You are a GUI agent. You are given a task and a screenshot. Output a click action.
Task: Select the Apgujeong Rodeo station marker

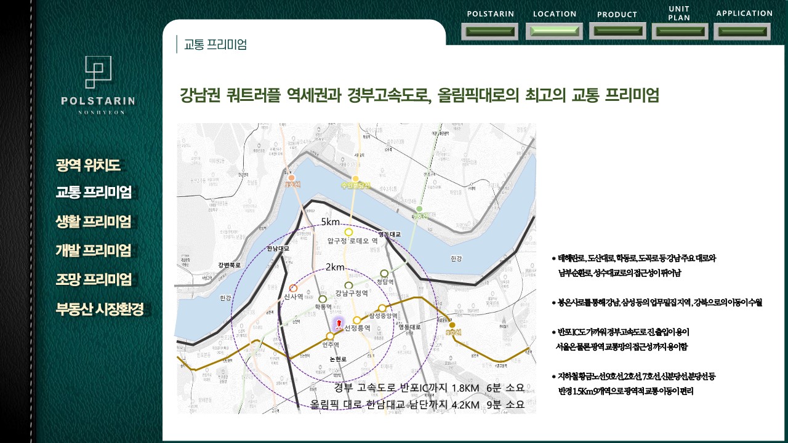(348, 232)
